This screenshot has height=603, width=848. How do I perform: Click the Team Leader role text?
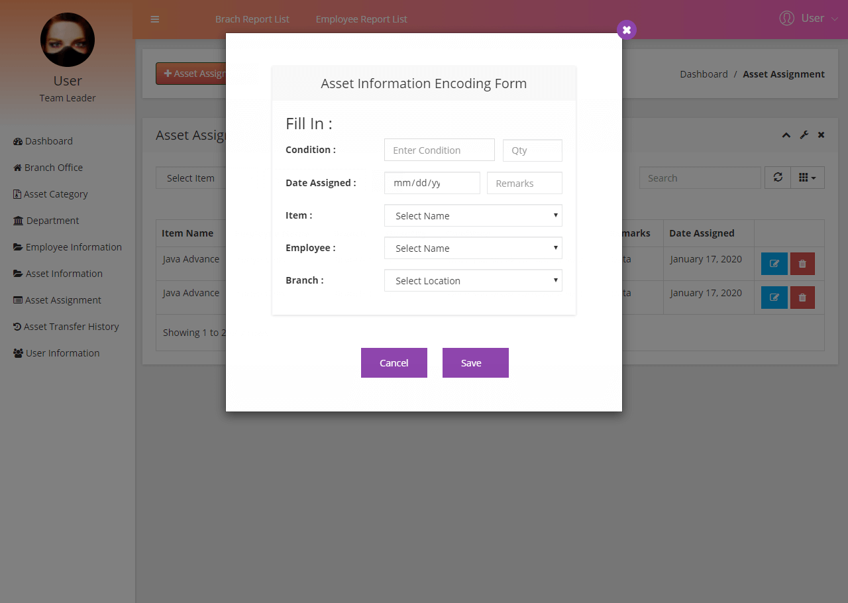[68, 98]
